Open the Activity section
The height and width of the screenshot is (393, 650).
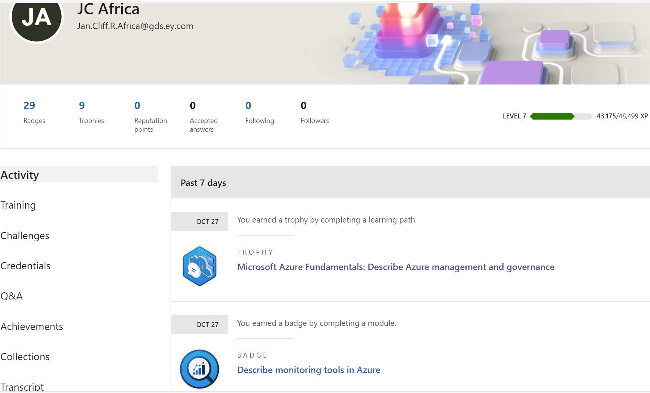point(79,175)
